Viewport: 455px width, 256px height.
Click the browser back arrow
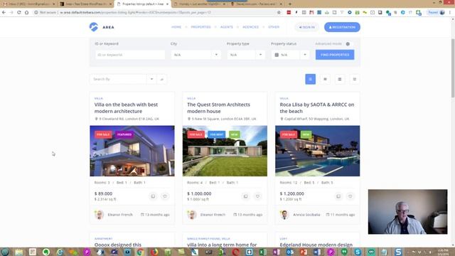(4, 13)
